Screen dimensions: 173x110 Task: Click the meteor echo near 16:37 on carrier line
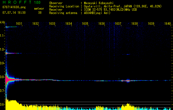[x=128, y=81]
